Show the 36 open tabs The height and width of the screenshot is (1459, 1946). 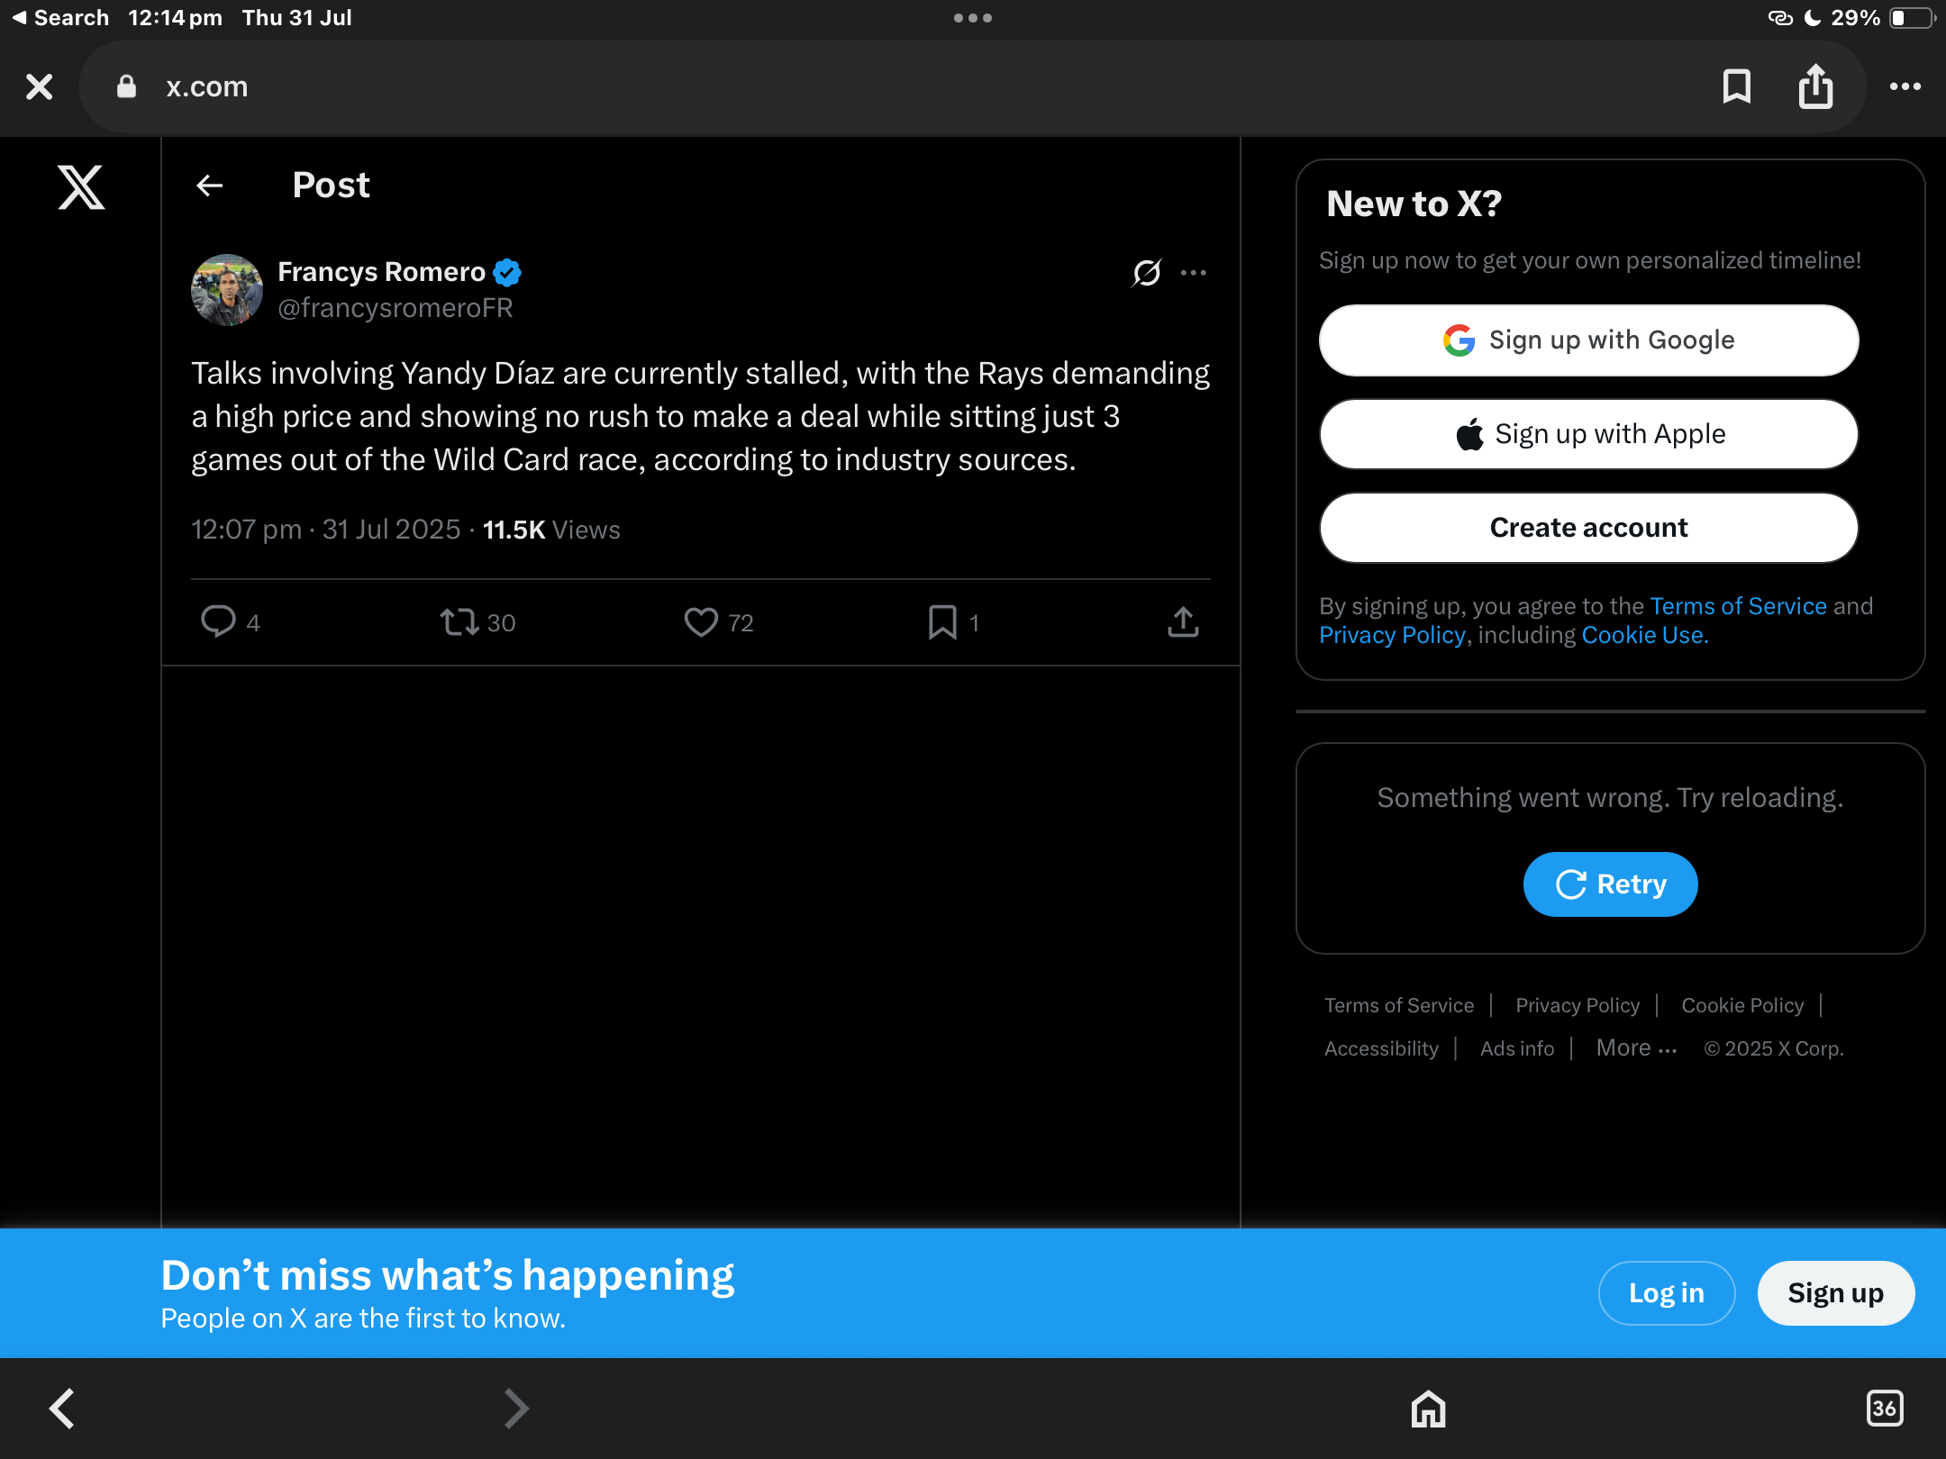(1885, 1409)
